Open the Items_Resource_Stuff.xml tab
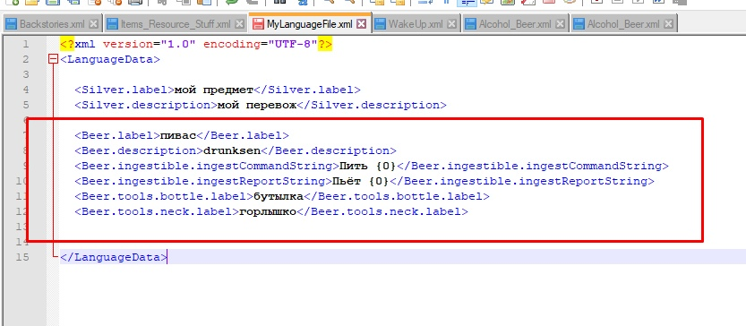This screenshot has width=746, height=326. [x=176, y=23]
